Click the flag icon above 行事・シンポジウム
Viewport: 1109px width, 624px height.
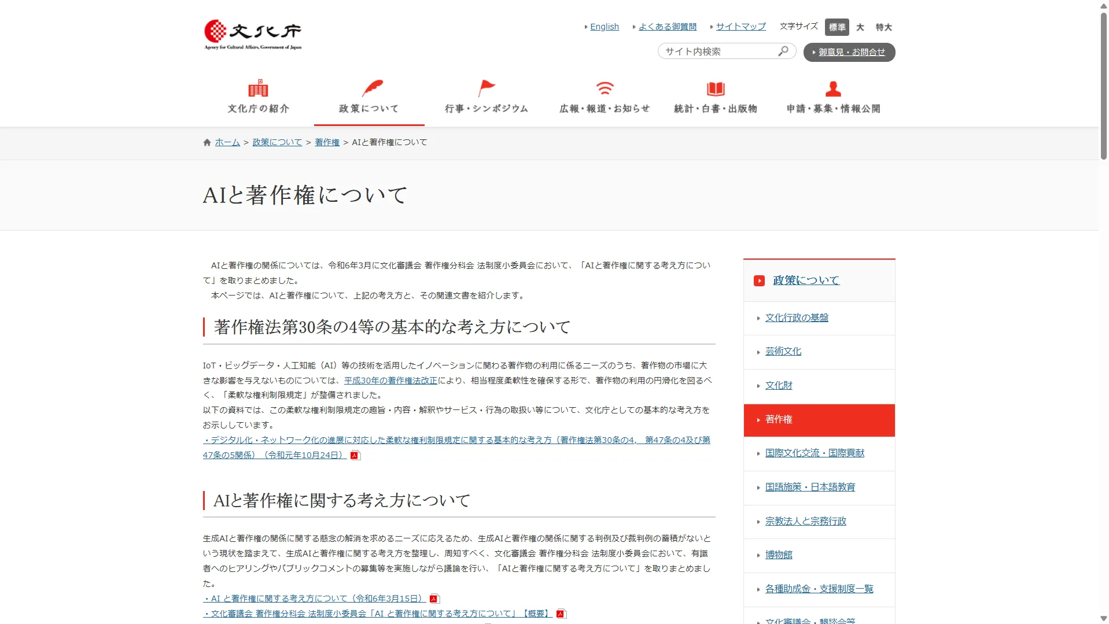coord(487,88)
